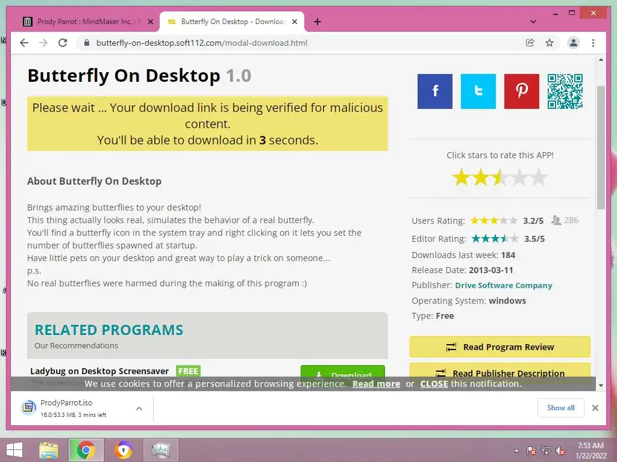The image size is (617, 462).
Task: Click the Butterfly On Desktop 1.0 title
Action: [139, 75]
